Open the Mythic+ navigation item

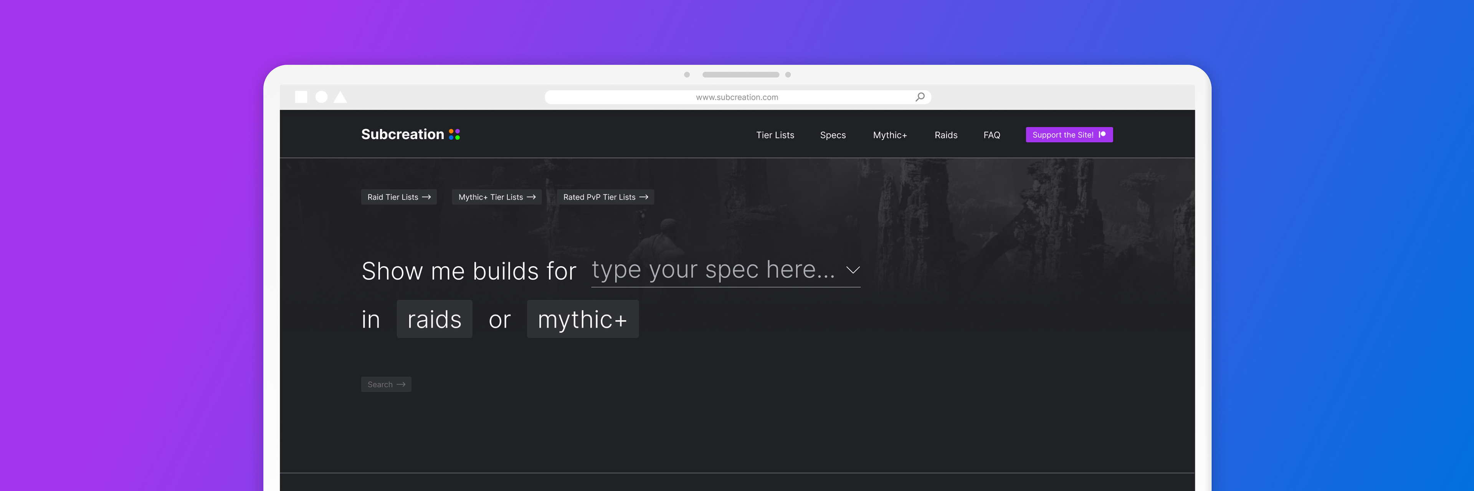(890, 135)
